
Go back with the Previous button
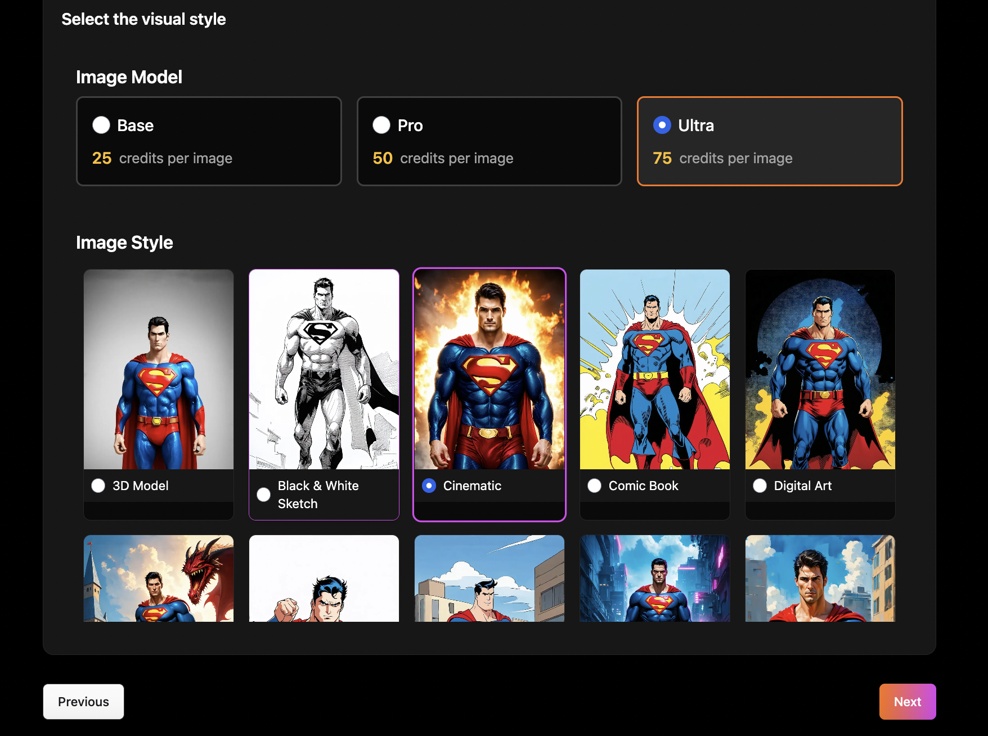pyautogui.click(x=83, y=702)
